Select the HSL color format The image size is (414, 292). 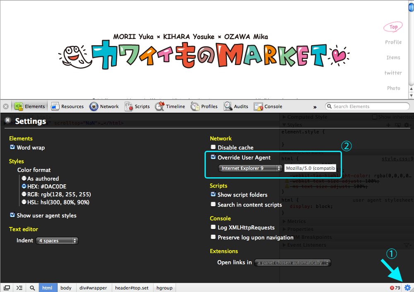[24, 202]
